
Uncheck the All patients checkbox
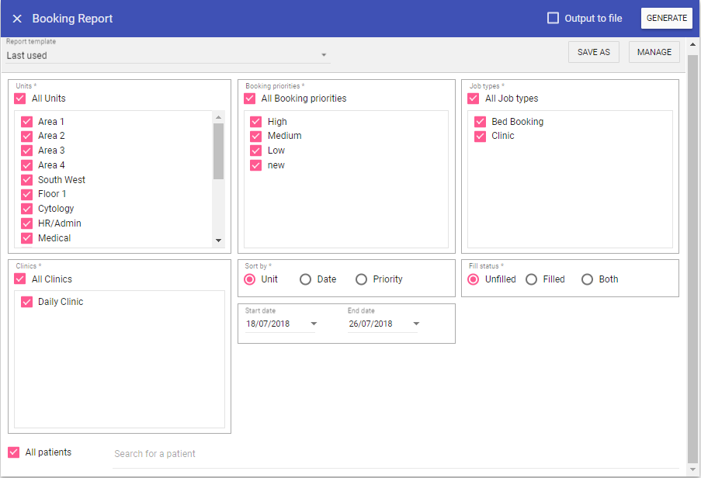click(x=14, y=452)
